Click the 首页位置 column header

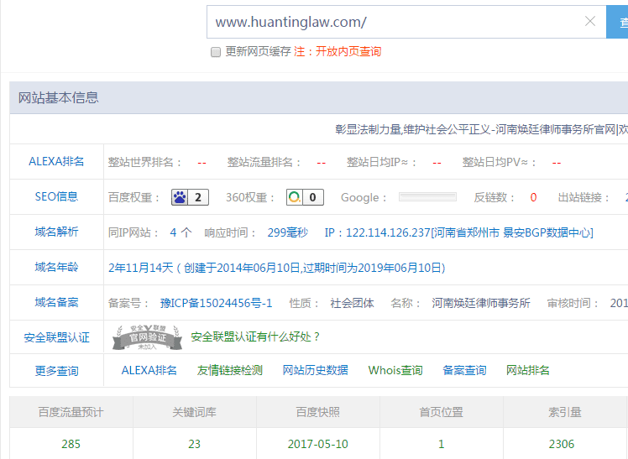click(441, 412)
